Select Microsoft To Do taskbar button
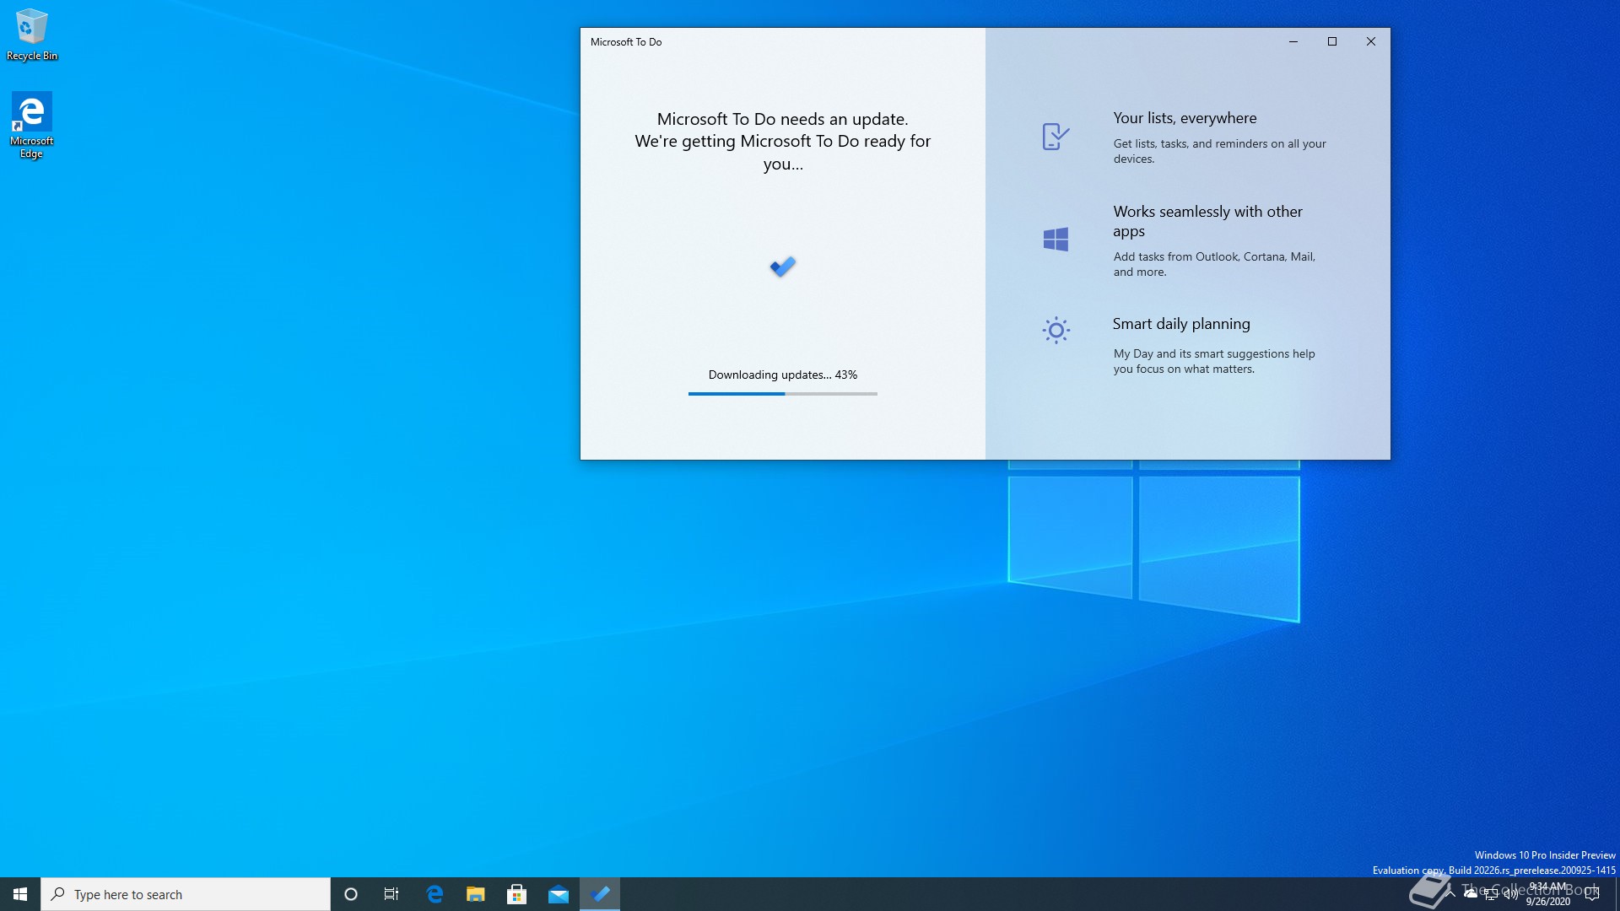Viewport: 1620px width, 911px height. 600,894
